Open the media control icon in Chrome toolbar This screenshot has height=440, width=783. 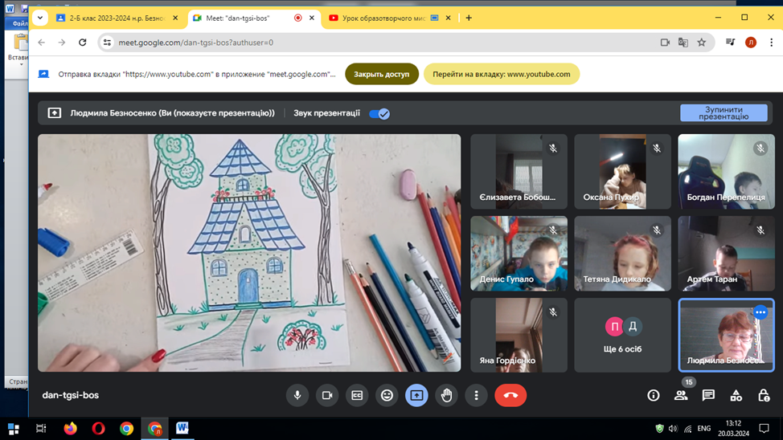730,43
